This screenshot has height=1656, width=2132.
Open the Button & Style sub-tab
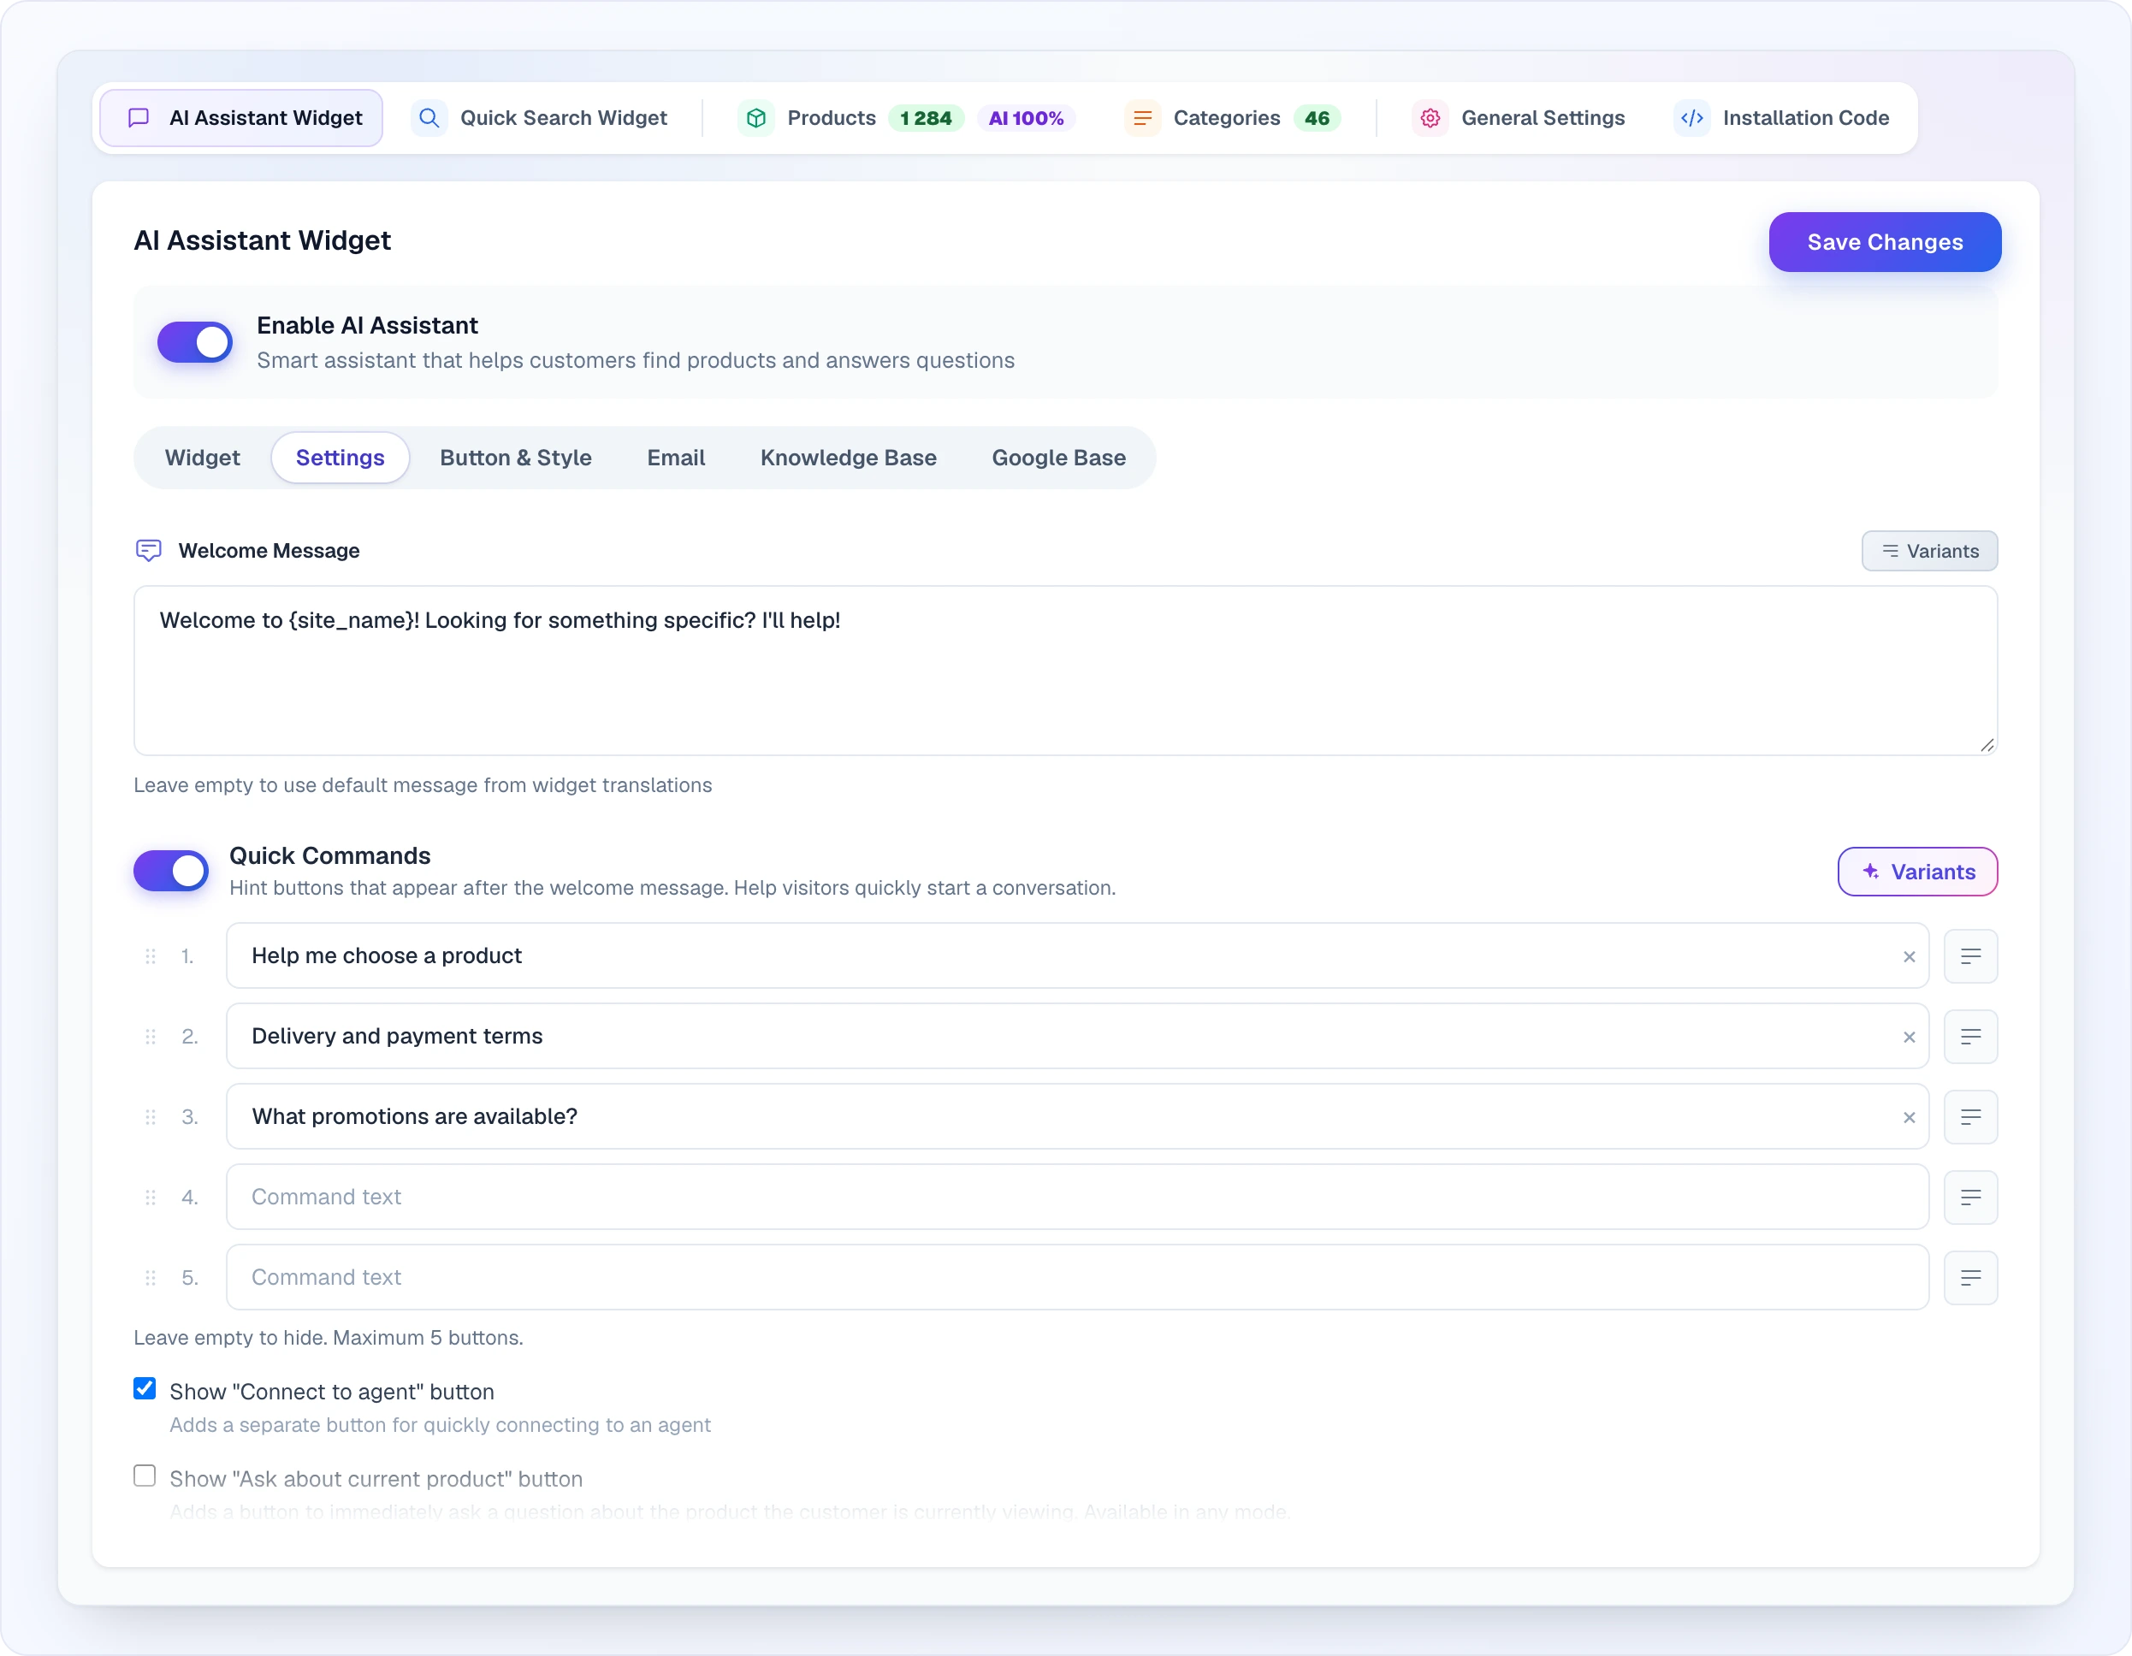515,458
